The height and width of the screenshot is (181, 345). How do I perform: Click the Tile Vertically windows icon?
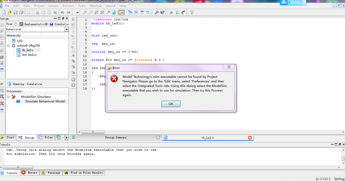point(142,12)
